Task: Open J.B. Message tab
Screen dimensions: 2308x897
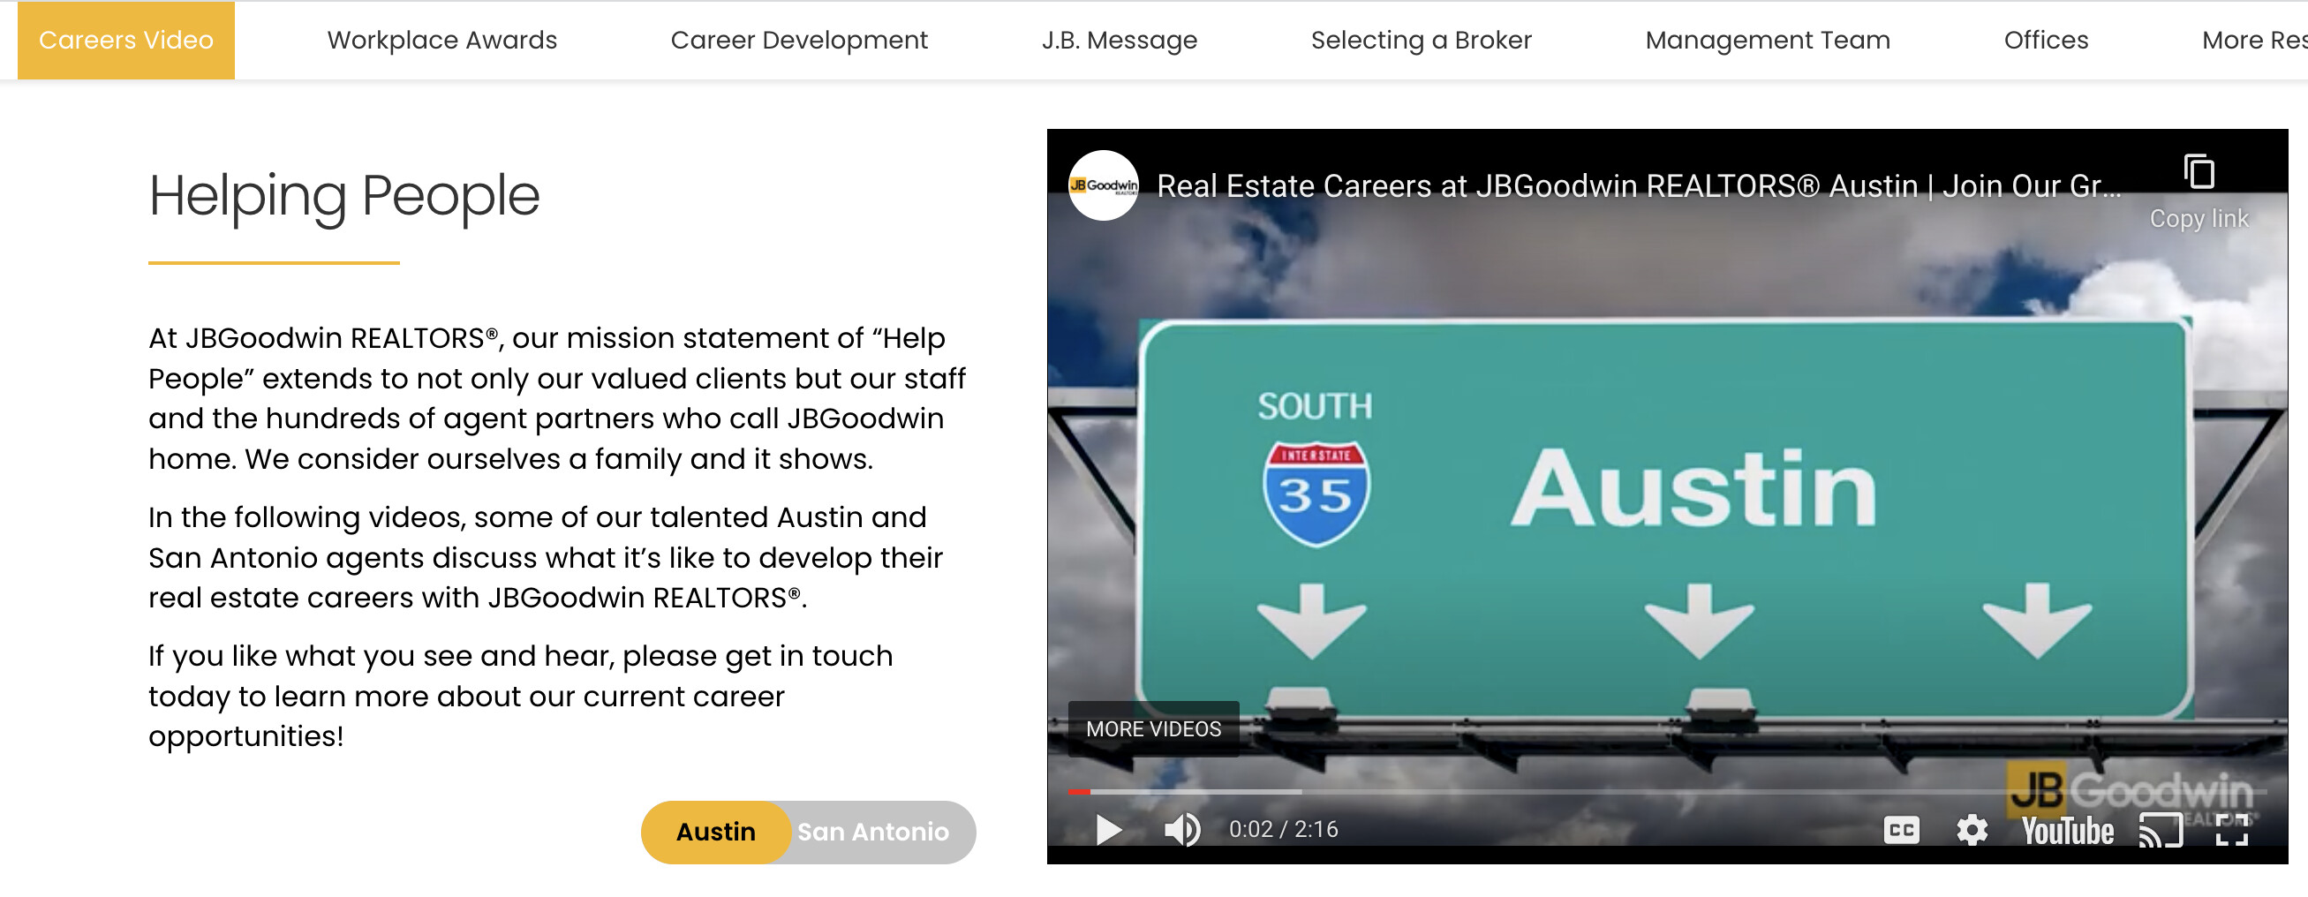Action: (x=1119, y=41)
